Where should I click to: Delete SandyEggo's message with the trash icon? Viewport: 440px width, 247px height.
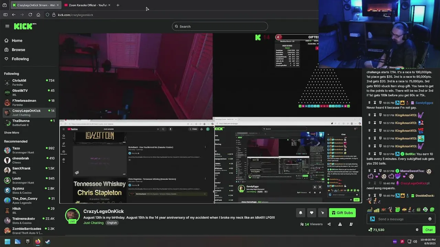pyautogui.click(x=370, y=103)
